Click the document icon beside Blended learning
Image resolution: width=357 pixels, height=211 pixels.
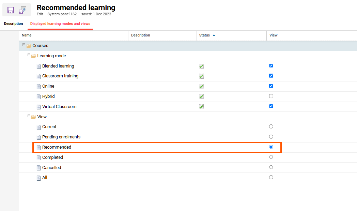[x=38, y=66]
